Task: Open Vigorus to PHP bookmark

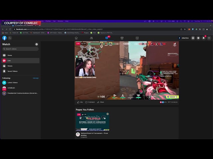Action: [105, 33]
